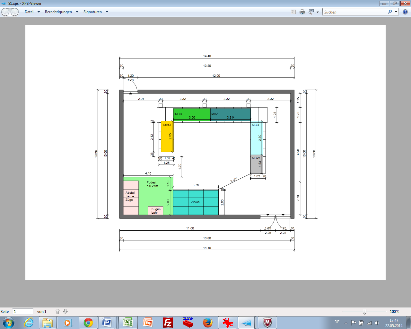Focus the Suchen search field
Image resolution: width=411 pixels, height=329 pixels.
[x=355, y=12]
